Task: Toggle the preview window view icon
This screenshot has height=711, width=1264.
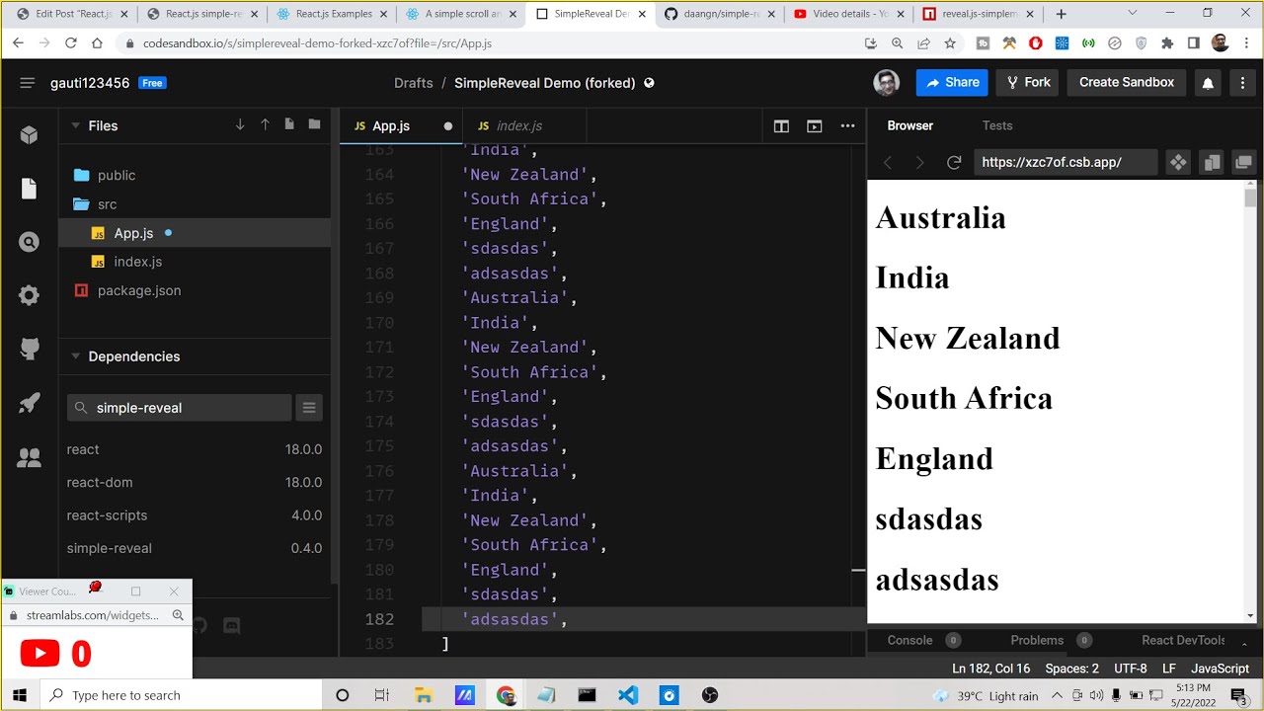Action: [814, 125]
